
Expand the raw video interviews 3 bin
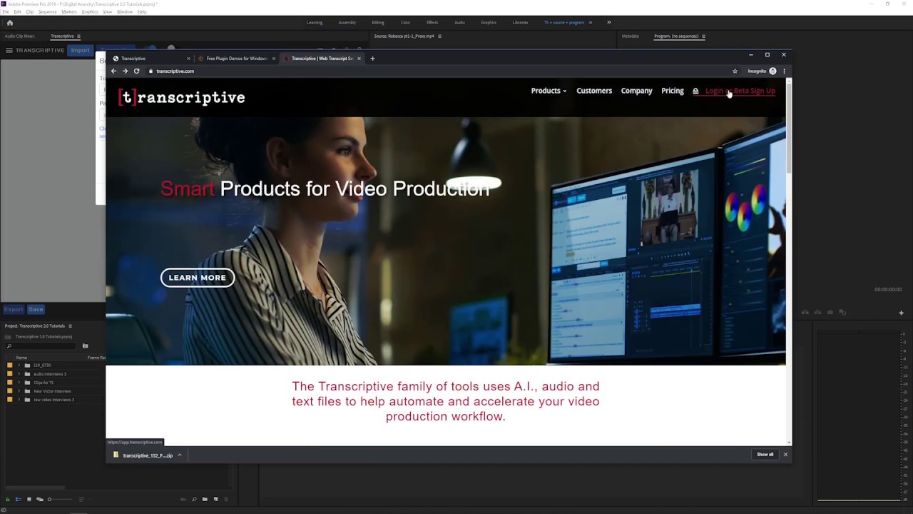[19, 400]
